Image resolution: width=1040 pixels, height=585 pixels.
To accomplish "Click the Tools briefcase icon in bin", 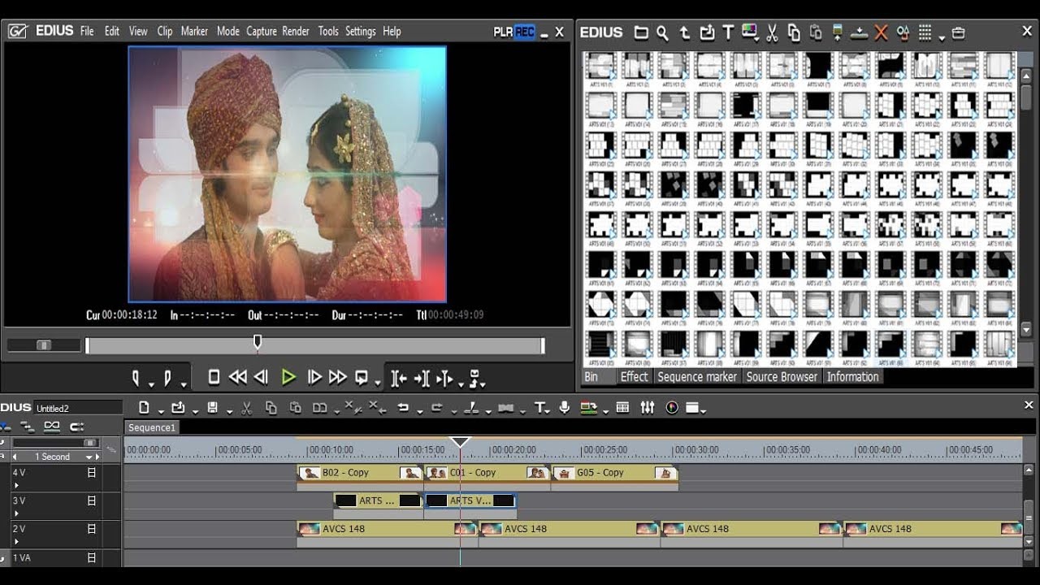I will pos(958,32).
